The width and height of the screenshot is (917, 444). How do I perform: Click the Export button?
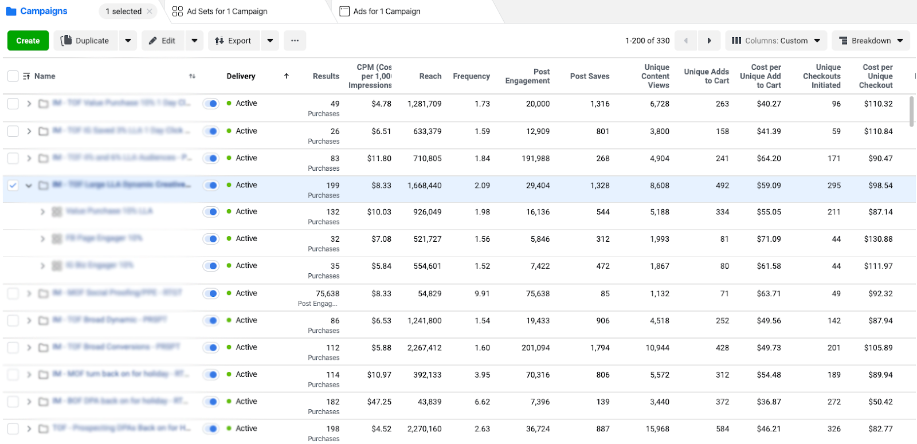233,41
